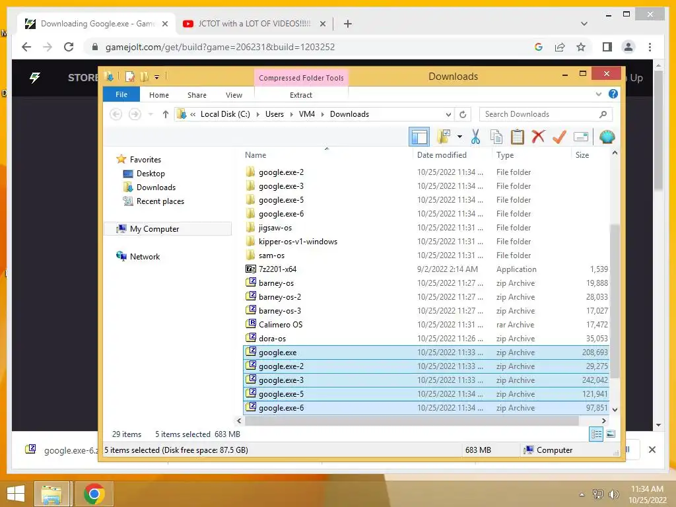The width and height of the screenshot is (676, 507).
Task: Refresh the Downloads folder view
Action: pyautogui.click(x=463, y=114)
